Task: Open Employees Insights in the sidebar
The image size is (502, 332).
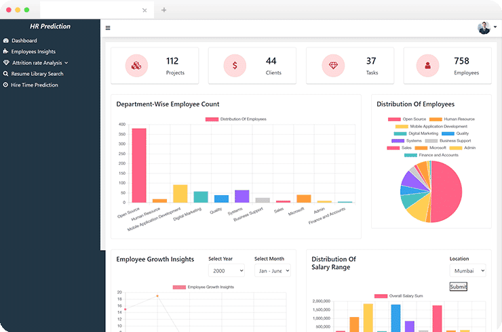Action: [33, 51]
